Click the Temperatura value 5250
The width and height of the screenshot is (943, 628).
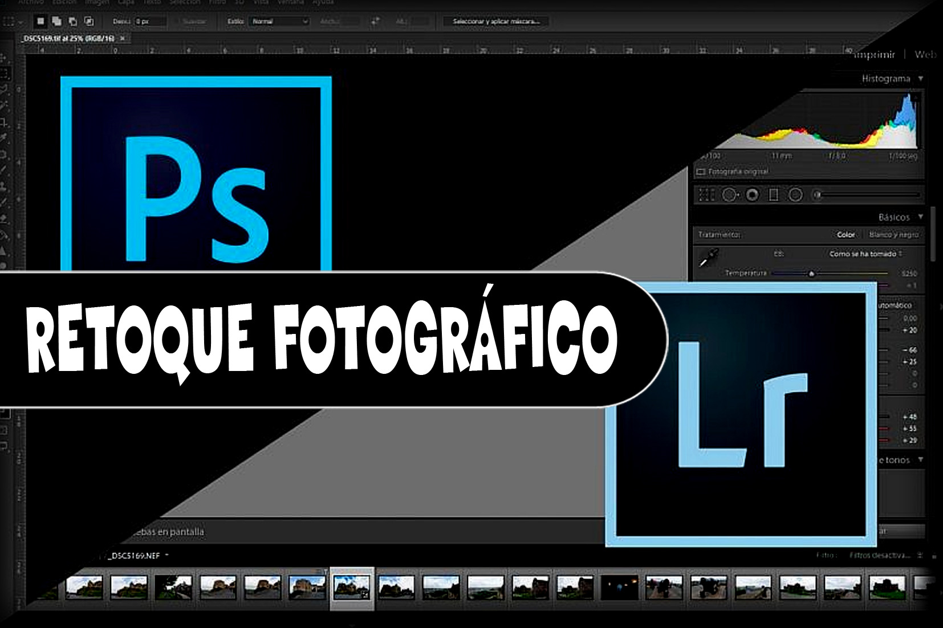[909, 274]
